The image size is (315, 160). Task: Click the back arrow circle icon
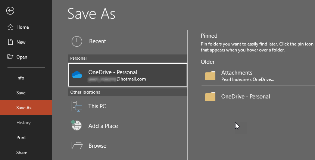click(x=10, y=11)
